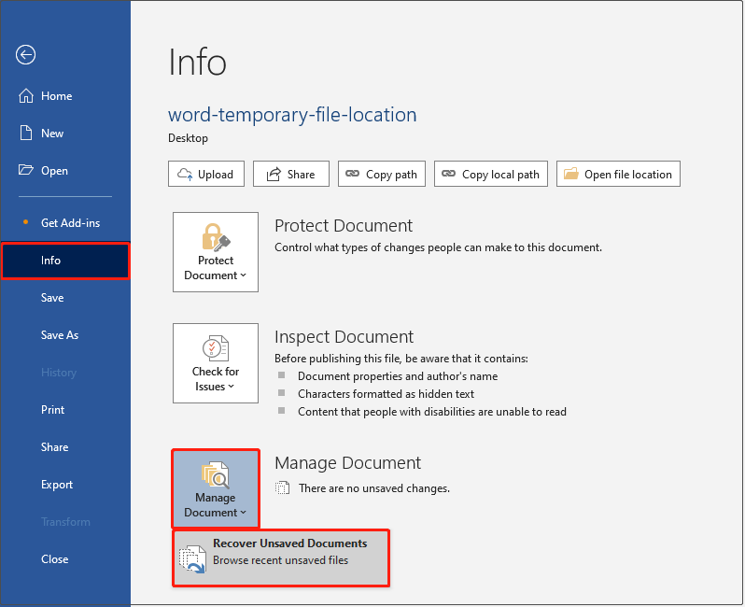Select New in the backstage sidebar
The height and width of the screenshot is (607, 745).
[65, 134]
